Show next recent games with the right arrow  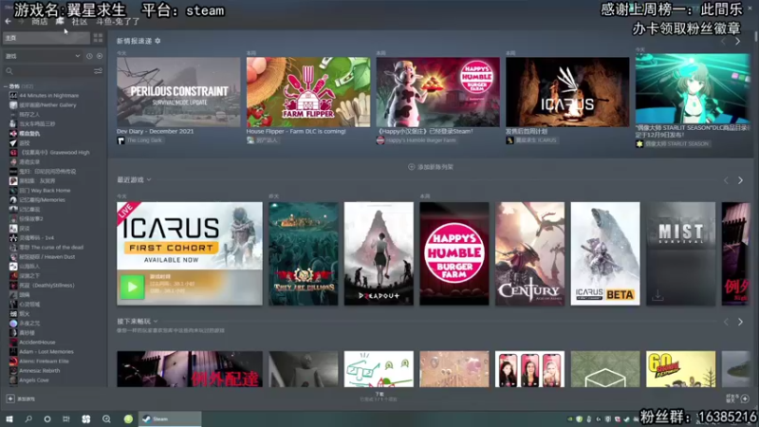(741, 180)
